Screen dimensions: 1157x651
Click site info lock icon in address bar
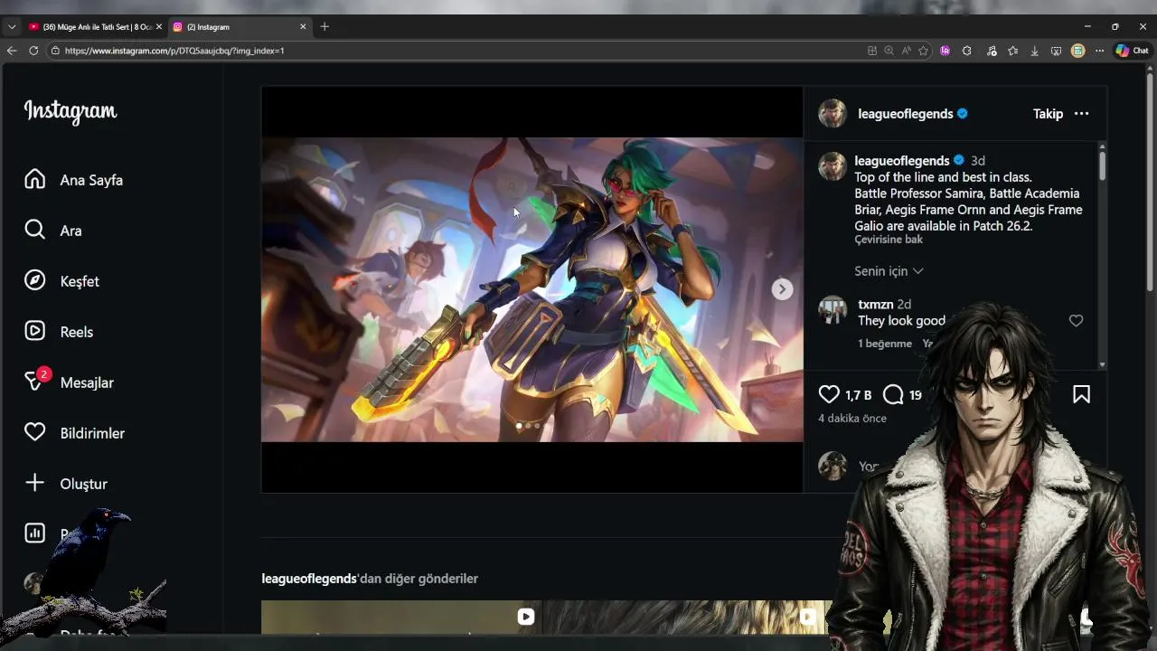click(x=56, y=51)
